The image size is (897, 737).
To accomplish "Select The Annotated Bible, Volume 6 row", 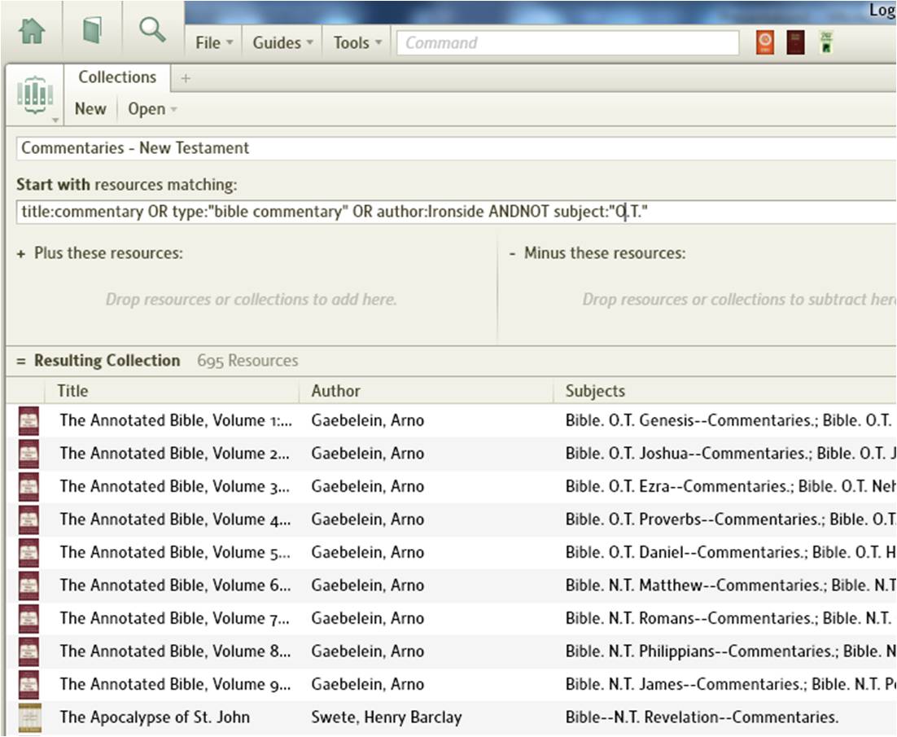I will [x=174, y=586].
